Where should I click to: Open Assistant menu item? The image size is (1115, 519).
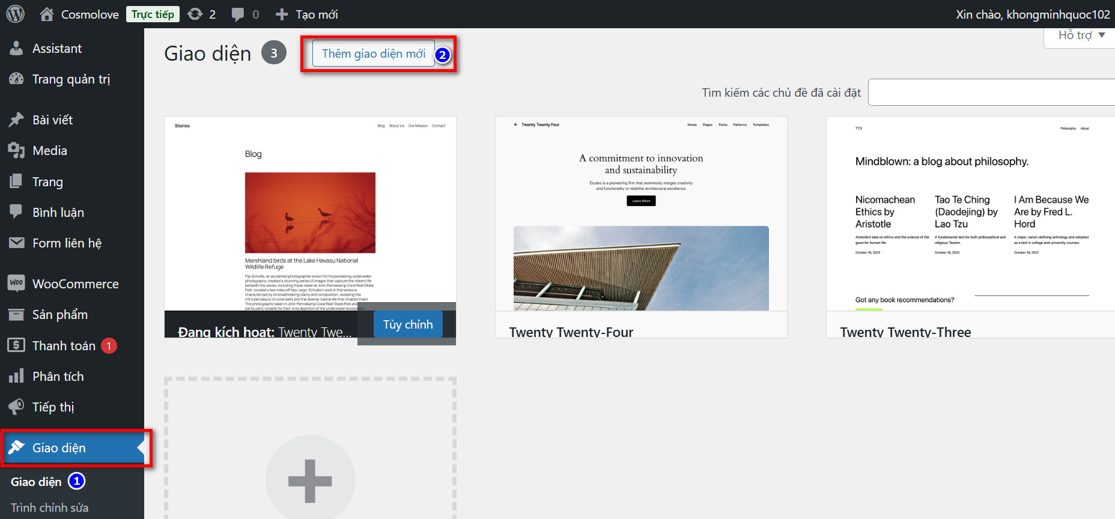click(57, 48)
